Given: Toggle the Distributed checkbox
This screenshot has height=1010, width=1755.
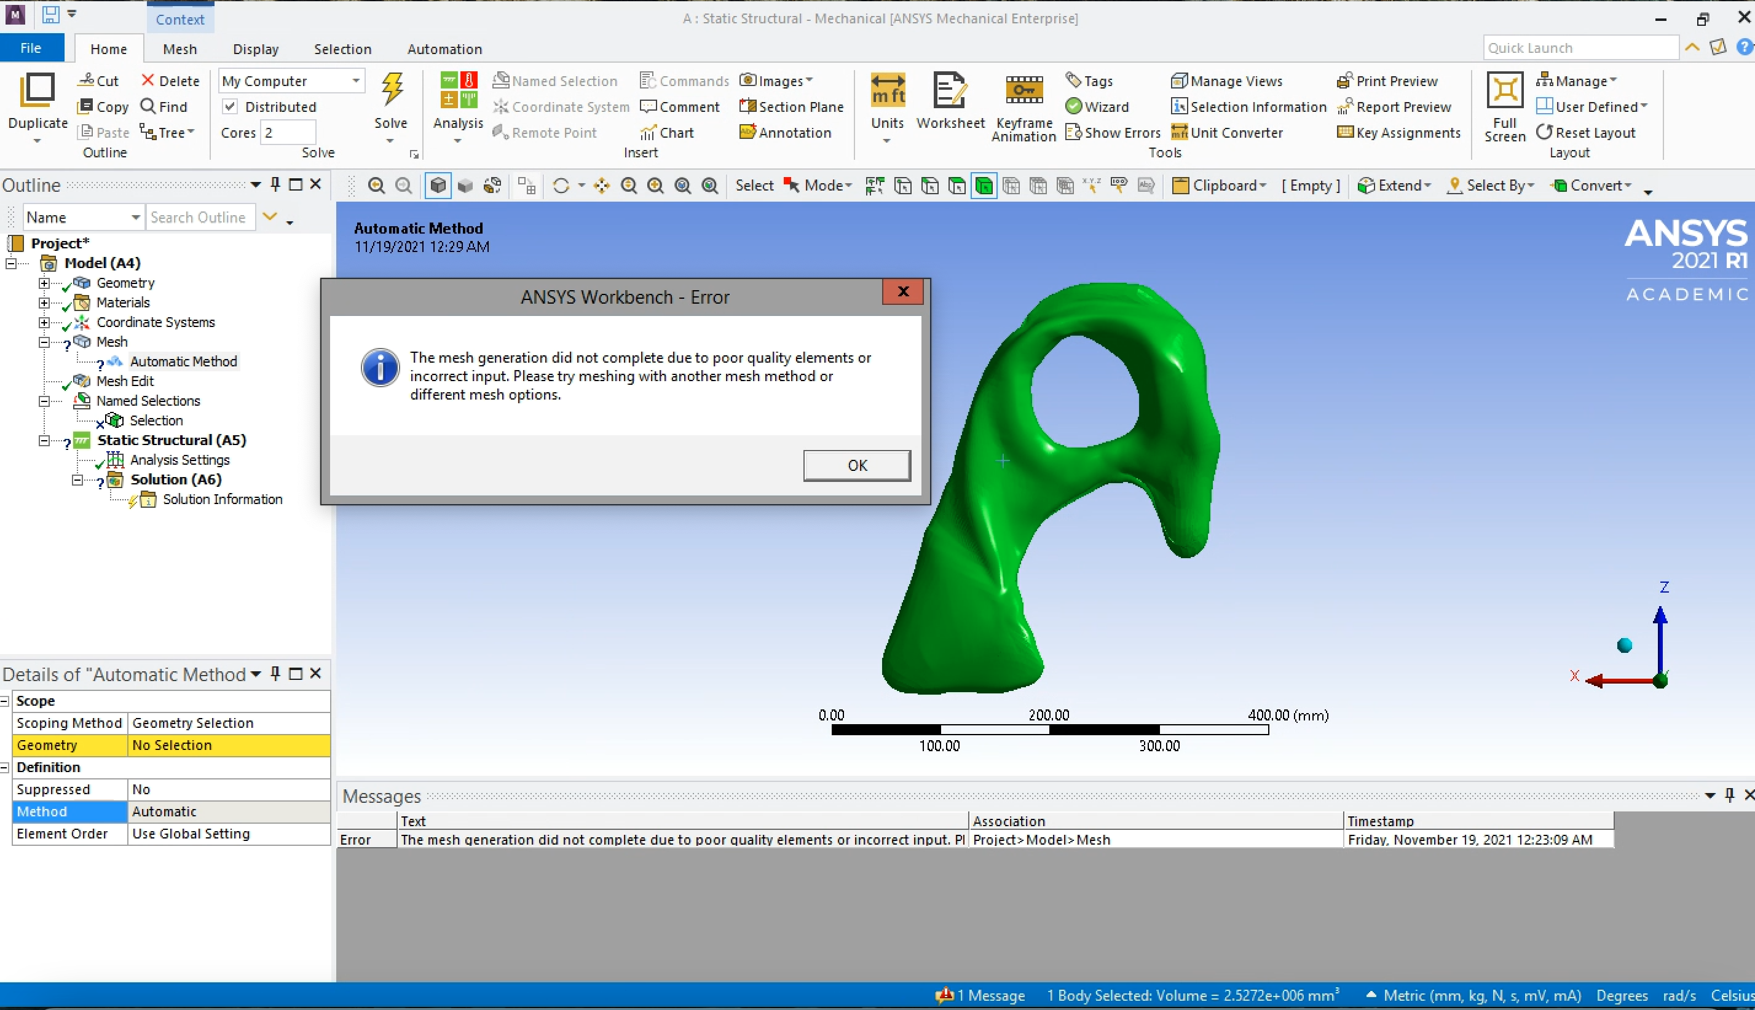Looking at the screenshot, I should (231, 107).
